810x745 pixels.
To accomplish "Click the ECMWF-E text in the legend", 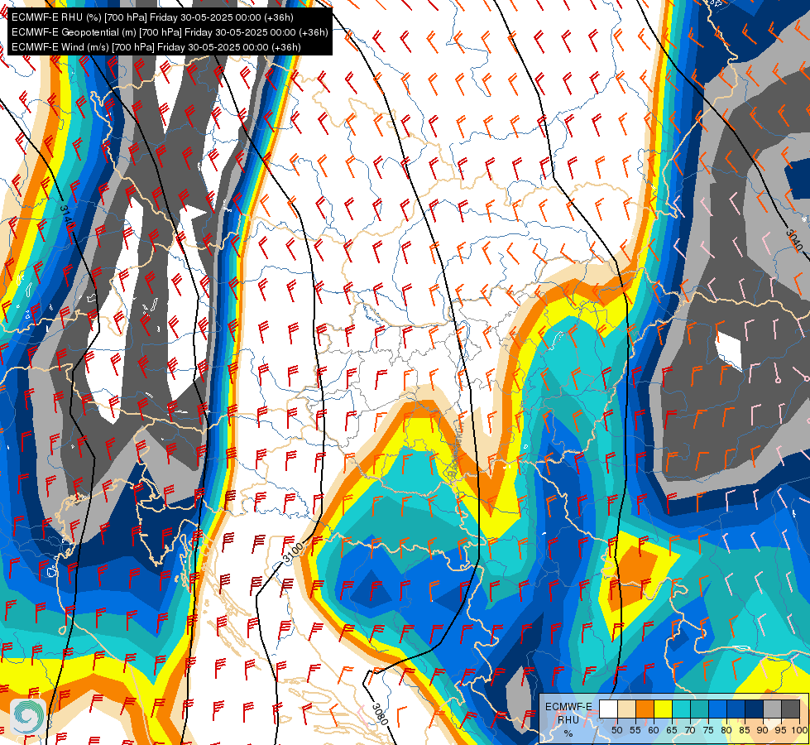I will point(568,707).
